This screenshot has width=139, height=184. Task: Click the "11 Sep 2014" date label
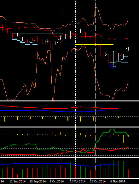[17, 181]
